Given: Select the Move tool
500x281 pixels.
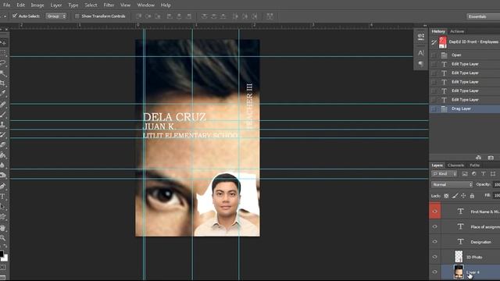Looking at the screenshot, I should pos(3,43).
